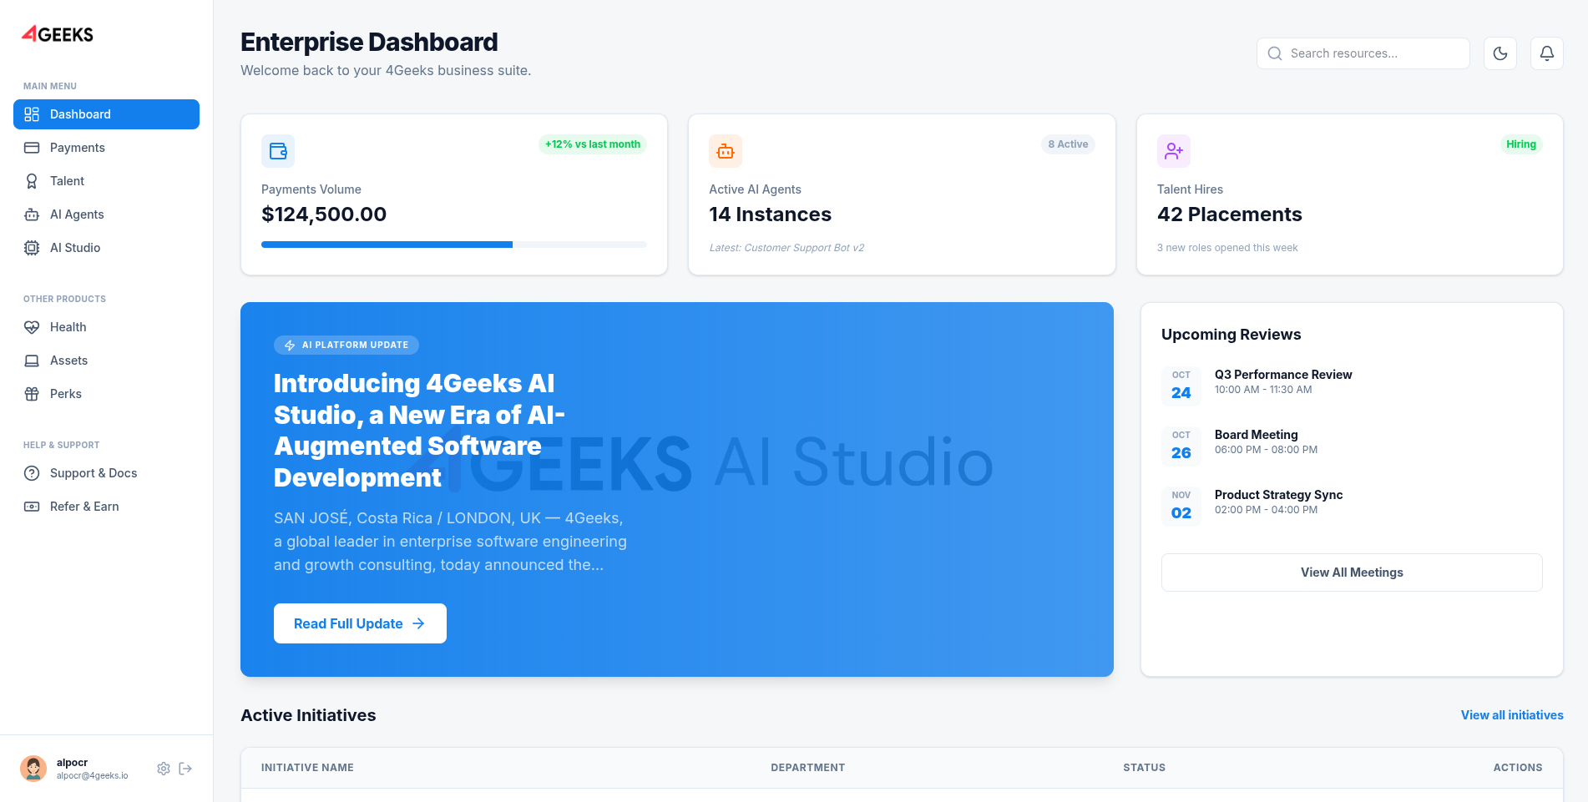Click the 8 Active badge on AI Agents
Viewport: 1588px width, 802px height.
(1068, 144)
